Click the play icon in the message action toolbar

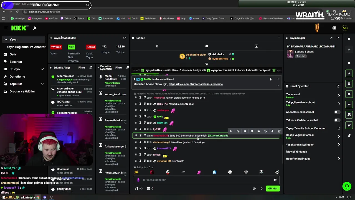[231, 131]
